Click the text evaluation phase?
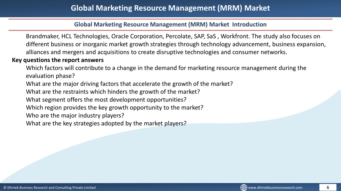 tap(50, 76)
